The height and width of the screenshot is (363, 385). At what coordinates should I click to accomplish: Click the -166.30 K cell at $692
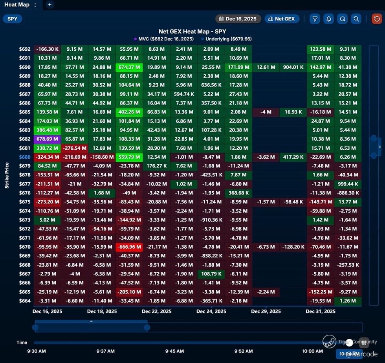click(x=48, y=49)
